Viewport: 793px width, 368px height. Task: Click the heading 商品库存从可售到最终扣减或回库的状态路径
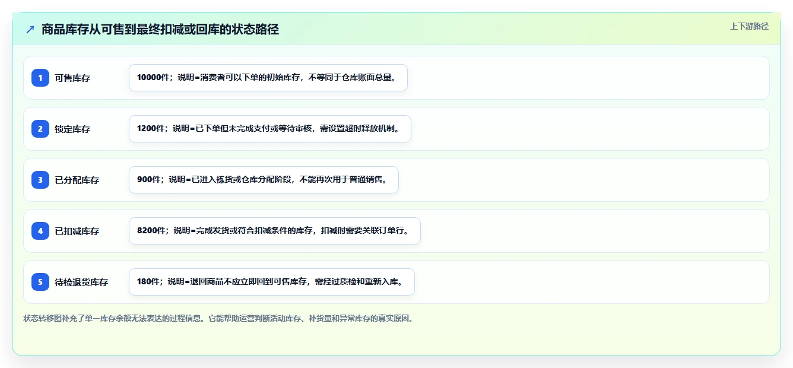point(160,29)
